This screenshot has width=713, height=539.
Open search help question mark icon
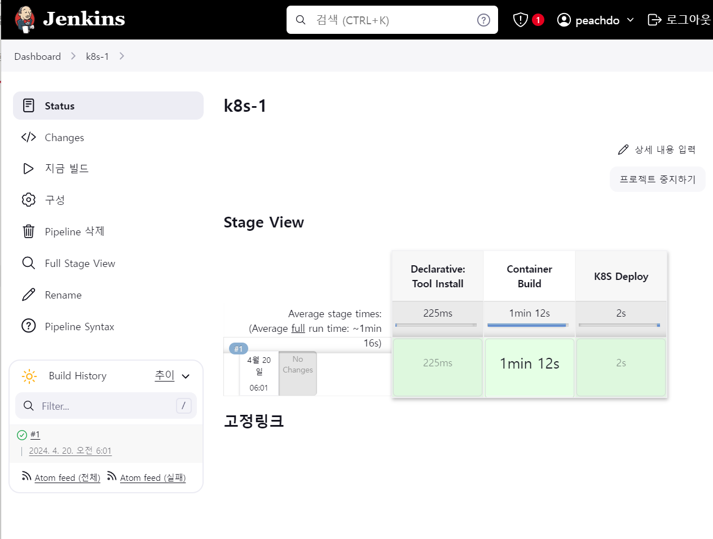483,20
